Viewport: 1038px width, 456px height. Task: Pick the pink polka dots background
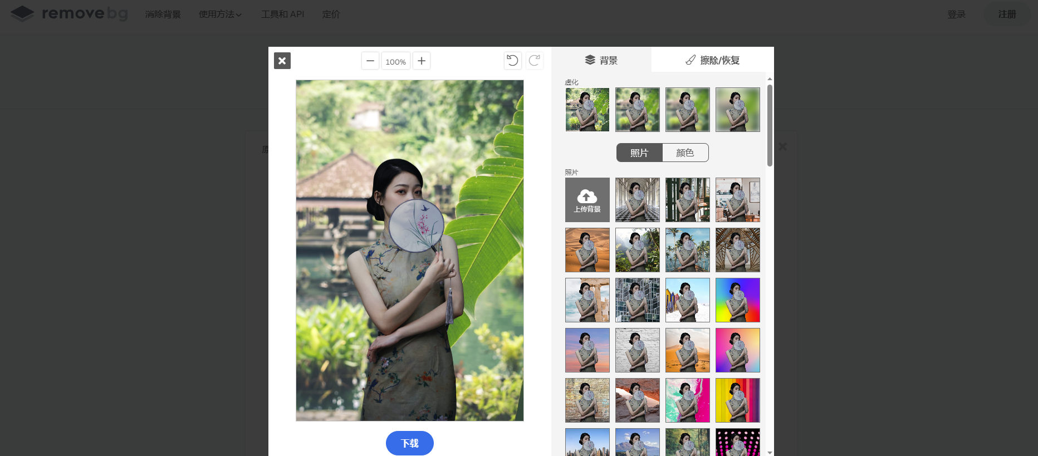coord(738,442)
